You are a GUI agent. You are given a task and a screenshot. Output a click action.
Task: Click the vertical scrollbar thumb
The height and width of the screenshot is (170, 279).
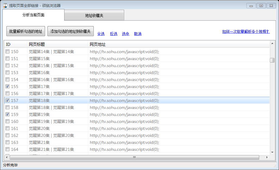pos(272,60)
